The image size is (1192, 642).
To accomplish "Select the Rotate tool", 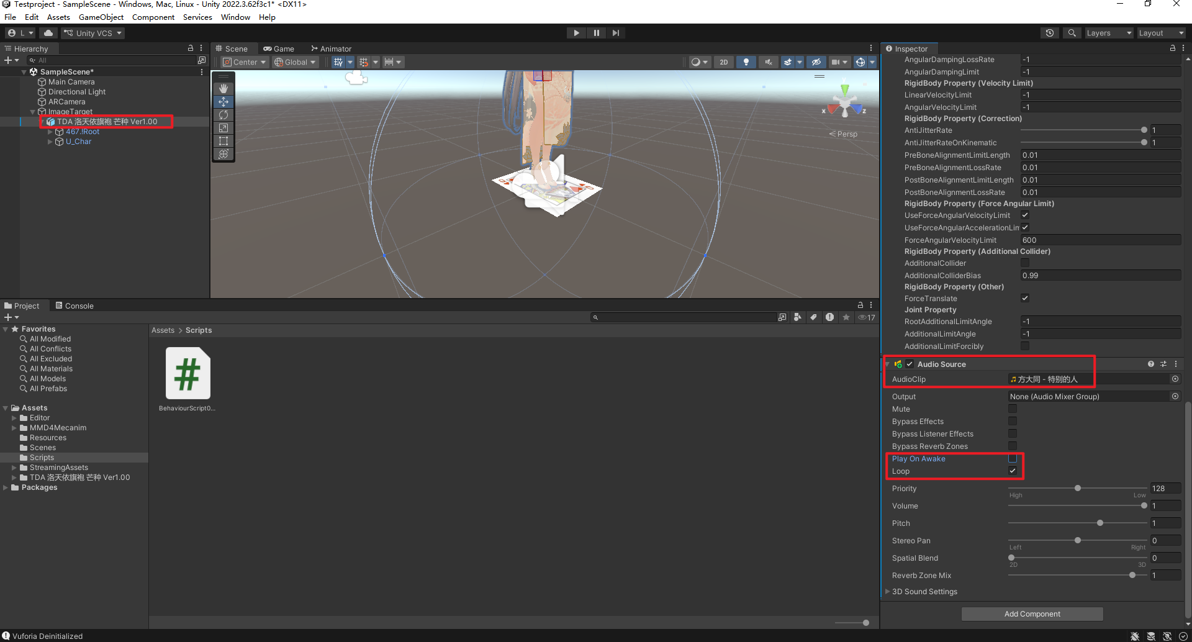I will [x=223, y=115].
